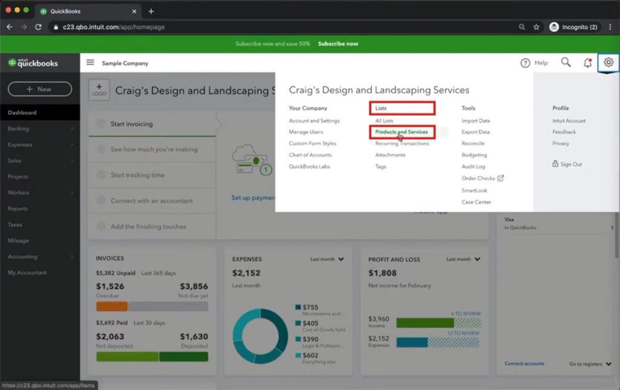Check the Add the finishing touches circle
This screenshot has height=390, width=620.
[x=100, y=226]
